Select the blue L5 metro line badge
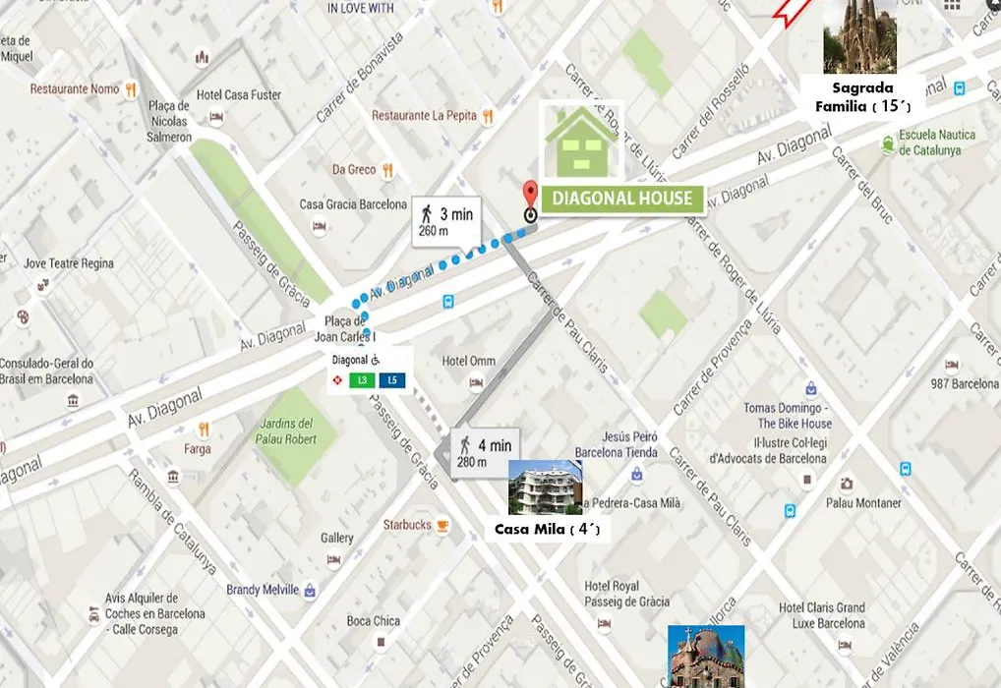 (392, 380)
